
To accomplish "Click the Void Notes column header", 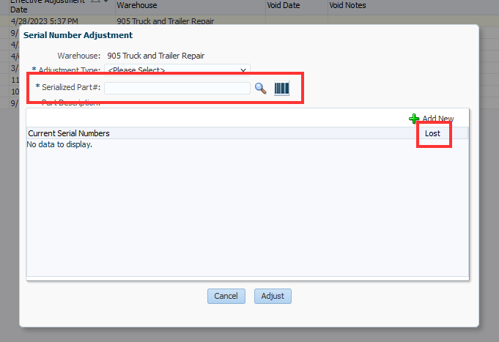I will pyautogui.click(x=347, y=5).
